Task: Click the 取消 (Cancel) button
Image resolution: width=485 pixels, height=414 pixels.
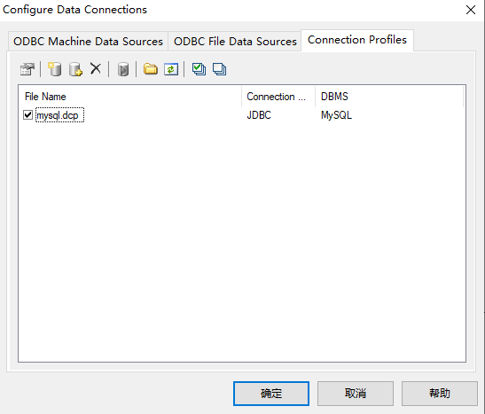Action: pos(356,394)
